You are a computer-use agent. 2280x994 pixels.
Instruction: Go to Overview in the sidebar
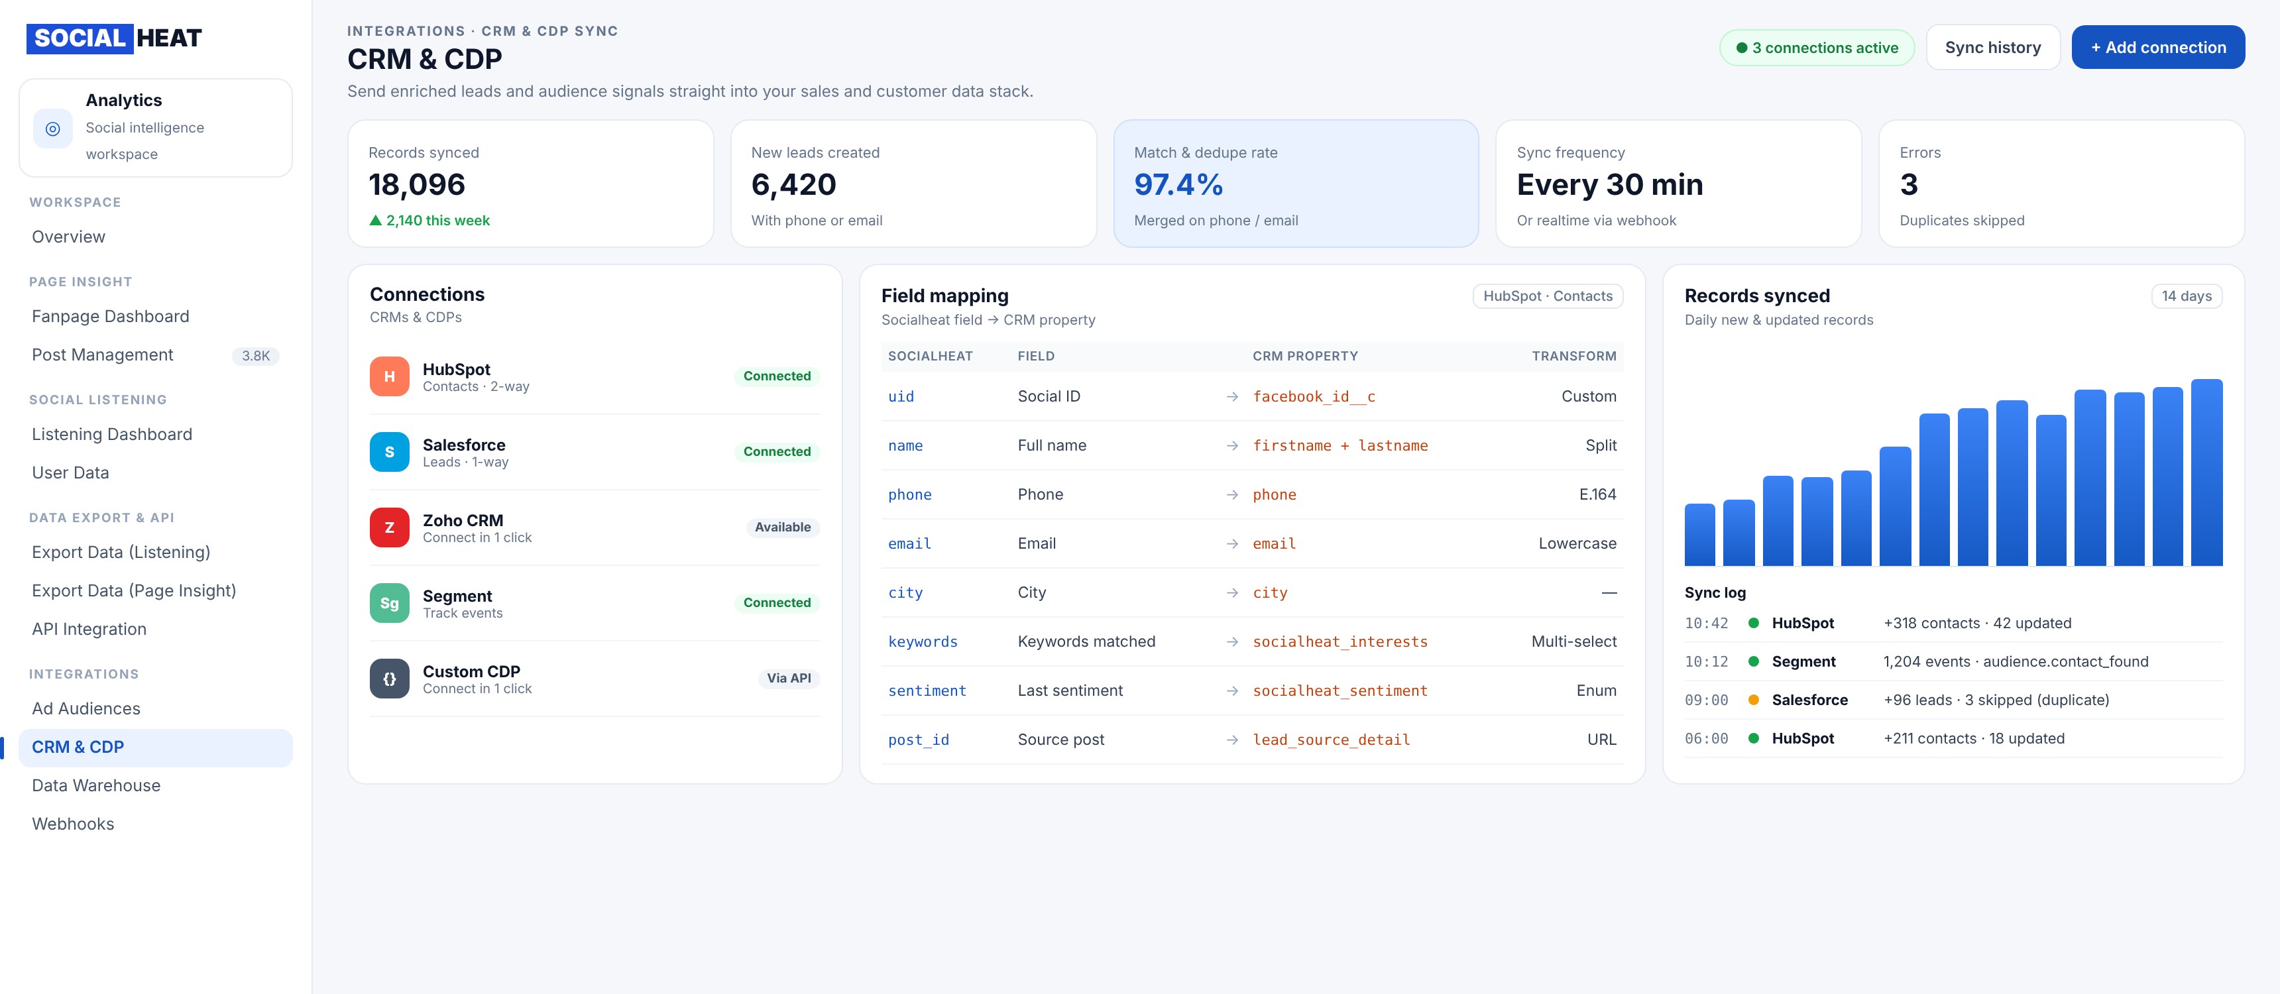point(156,237)
